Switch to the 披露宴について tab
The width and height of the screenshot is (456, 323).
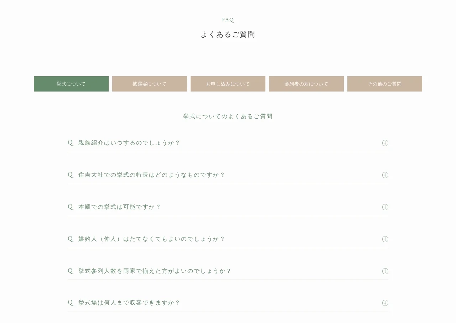click(150, 84)
